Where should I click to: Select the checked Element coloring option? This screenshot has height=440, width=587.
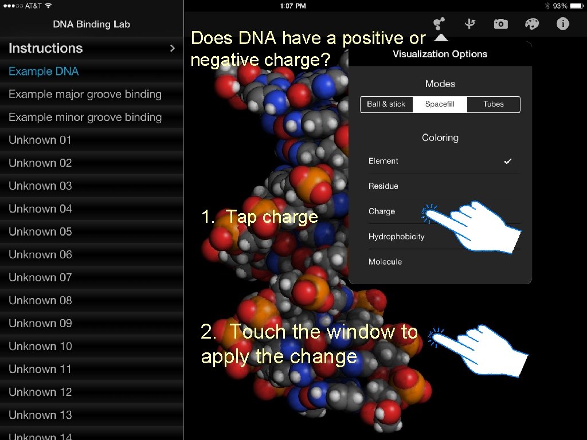point(383,161)
